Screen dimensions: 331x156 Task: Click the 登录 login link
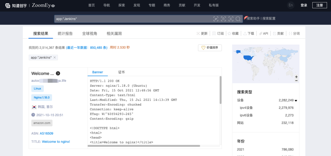pos(304,6)
